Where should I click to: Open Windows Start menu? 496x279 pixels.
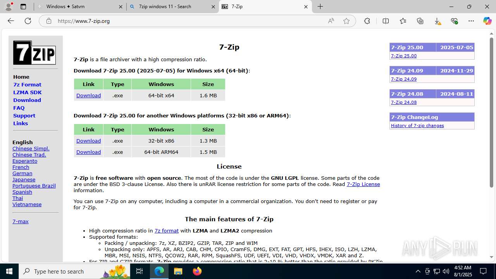(9, 271)
